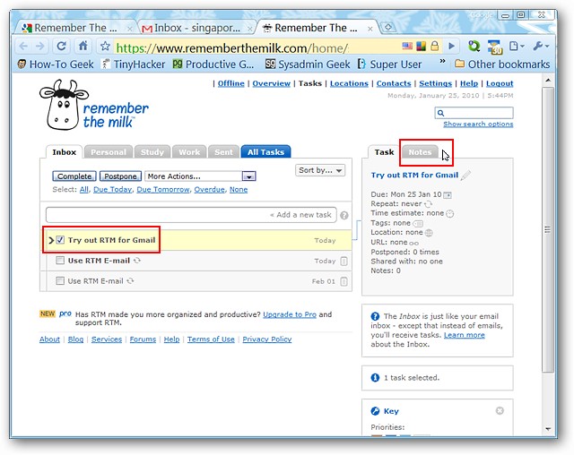Open the Other bookmarks folder
574x455 pixels.
coord(502,64)
